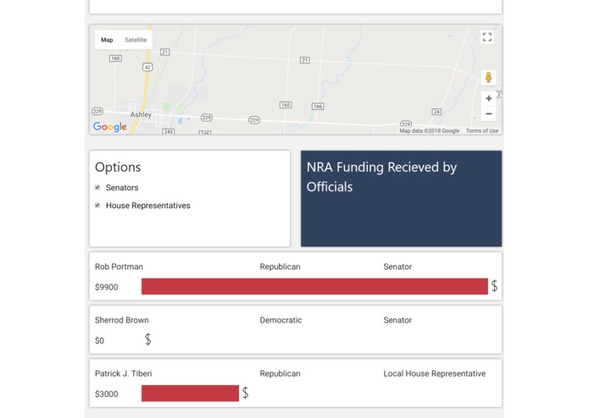Click Republican label in Patrick Tiberi row

[280, 374]
